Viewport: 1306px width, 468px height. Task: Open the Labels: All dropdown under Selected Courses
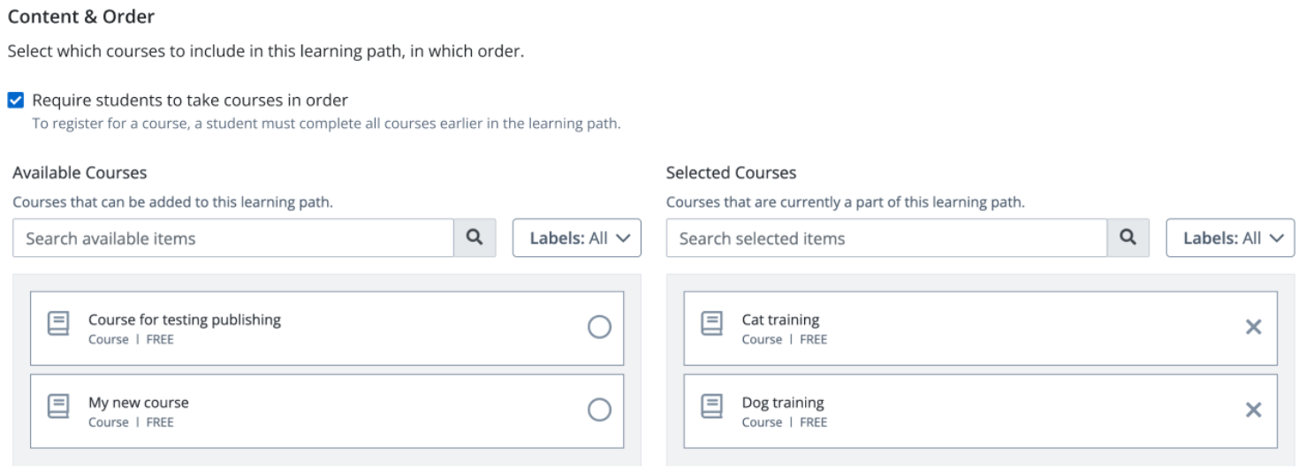(1230, 238)
